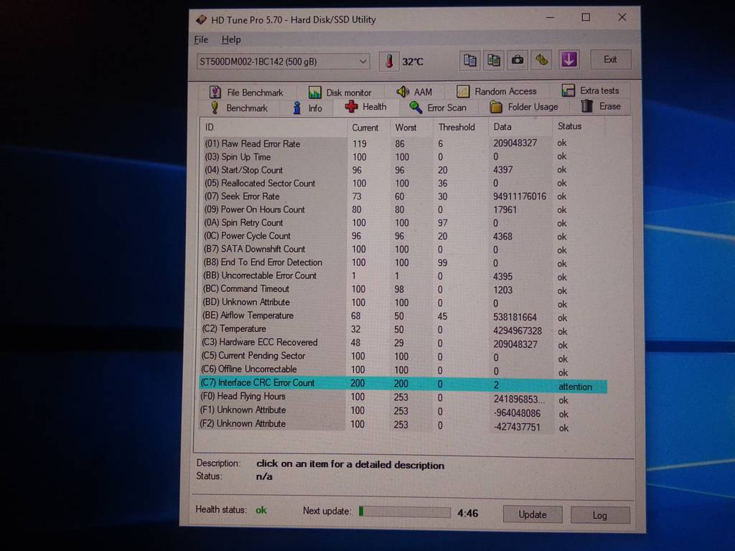Screen dimensions: 735x551
Task: Select the (C2) Temperature row
Action: pos(403,329)
